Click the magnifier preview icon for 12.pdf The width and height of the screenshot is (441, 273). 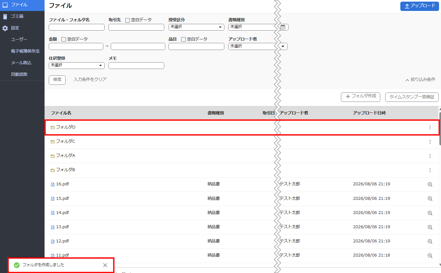point(430,241)
